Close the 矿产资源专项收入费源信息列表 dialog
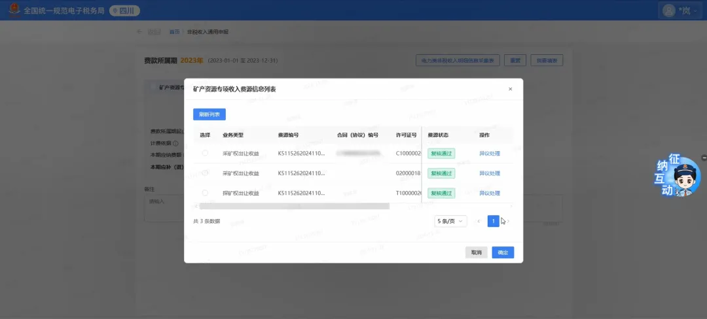 (x=511, y=89)
